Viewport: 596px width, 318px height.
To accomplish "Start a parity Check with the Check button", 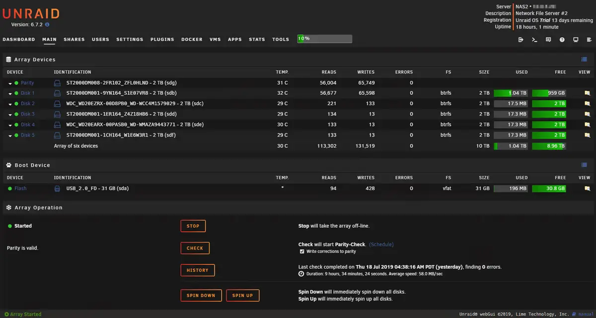I will click(195, 248).
